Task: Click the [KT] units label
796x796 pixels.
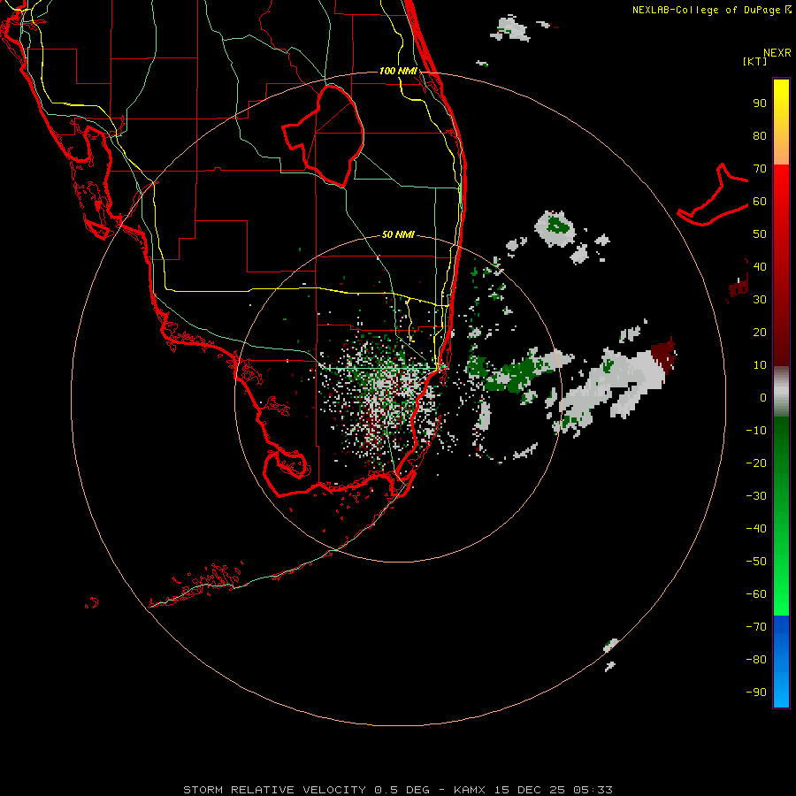Action: 755,61
